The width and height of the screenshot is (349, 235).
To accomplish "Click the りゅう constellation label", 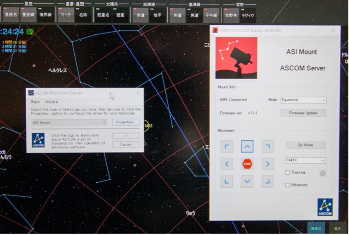I will pyautogui.click(x=191, y=213).
